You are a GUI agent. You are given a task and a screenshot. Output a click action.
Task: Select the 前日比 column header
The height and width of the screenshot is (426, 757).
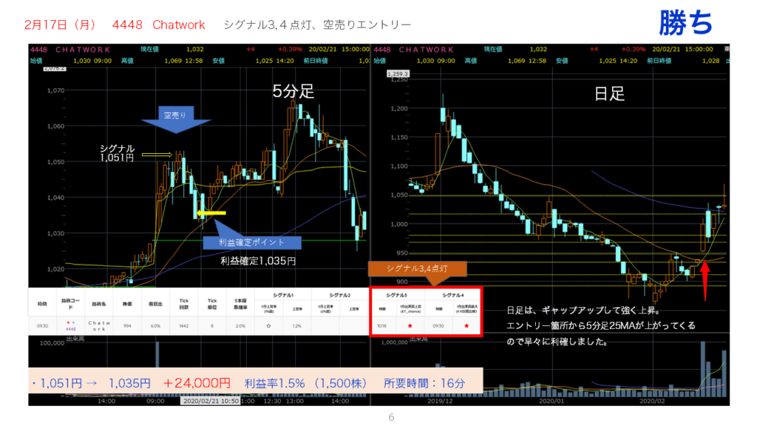point(155,304)
